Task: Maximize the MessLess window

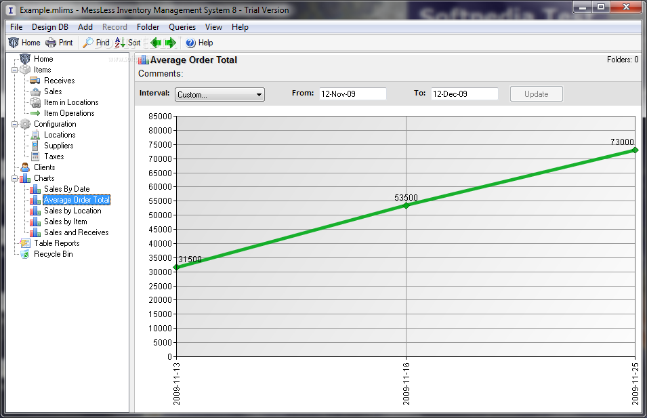Action: (x=601, y=7)
